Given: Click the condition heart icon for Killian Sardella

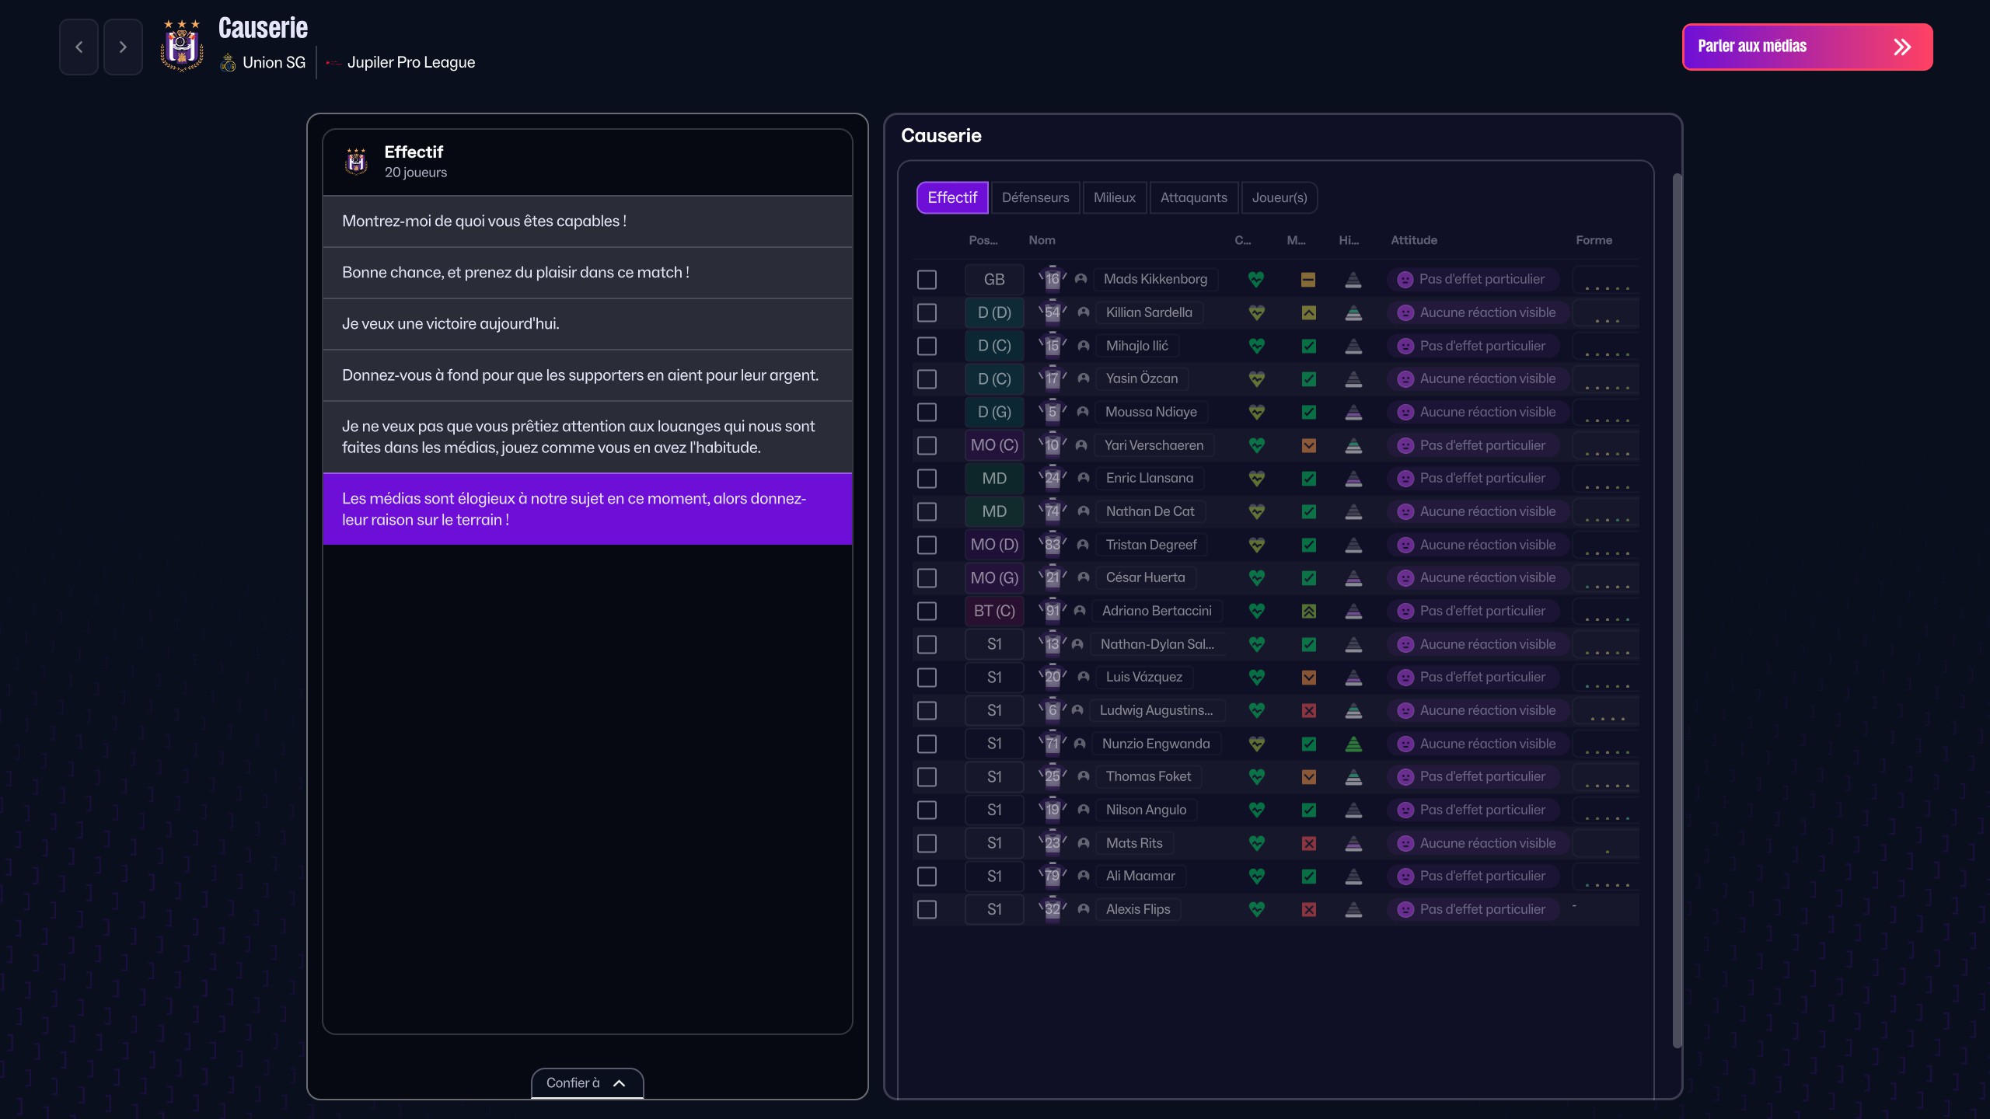Looking at the screenshot, I should (1256, 312).
